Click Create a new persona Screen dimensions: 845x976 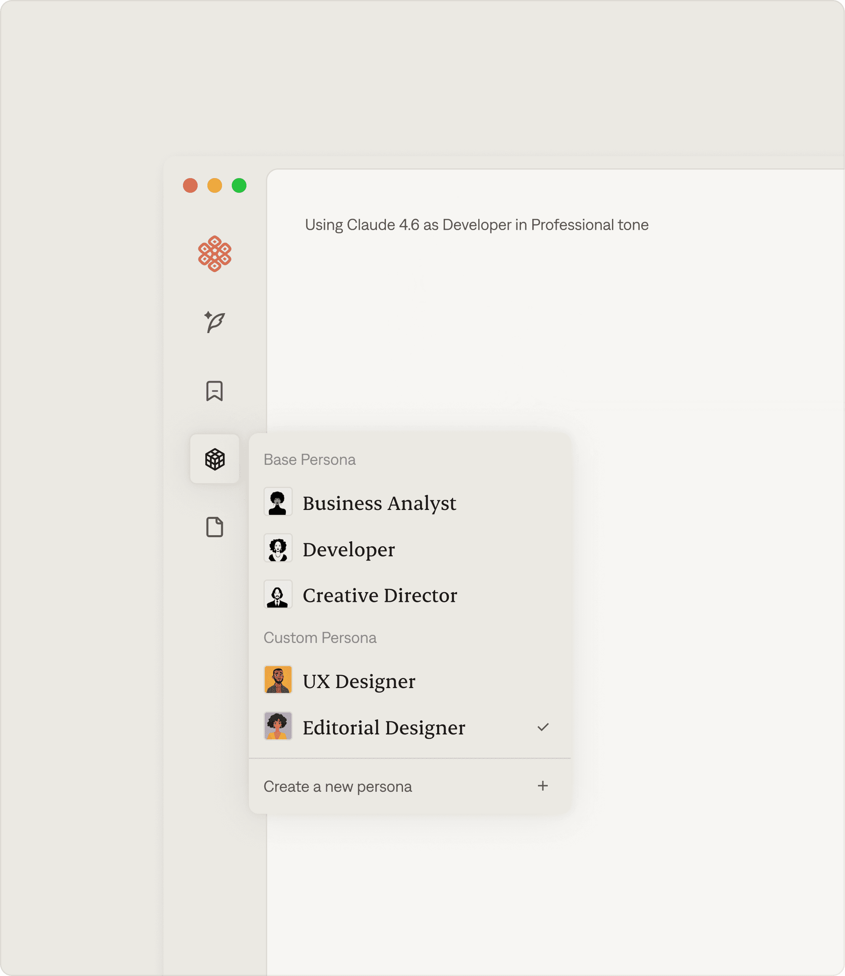point(338,786)
